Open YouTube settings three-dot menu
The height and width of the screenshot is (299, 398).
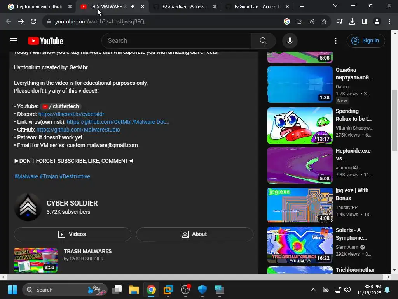click(335, 40)
